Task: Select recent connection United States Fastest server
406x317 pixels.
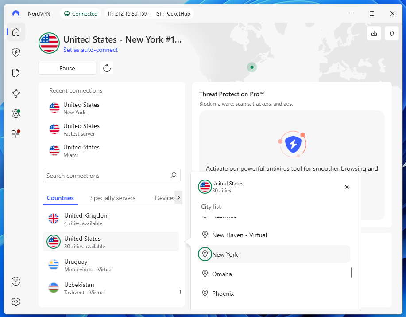Action: click(112, 129)
